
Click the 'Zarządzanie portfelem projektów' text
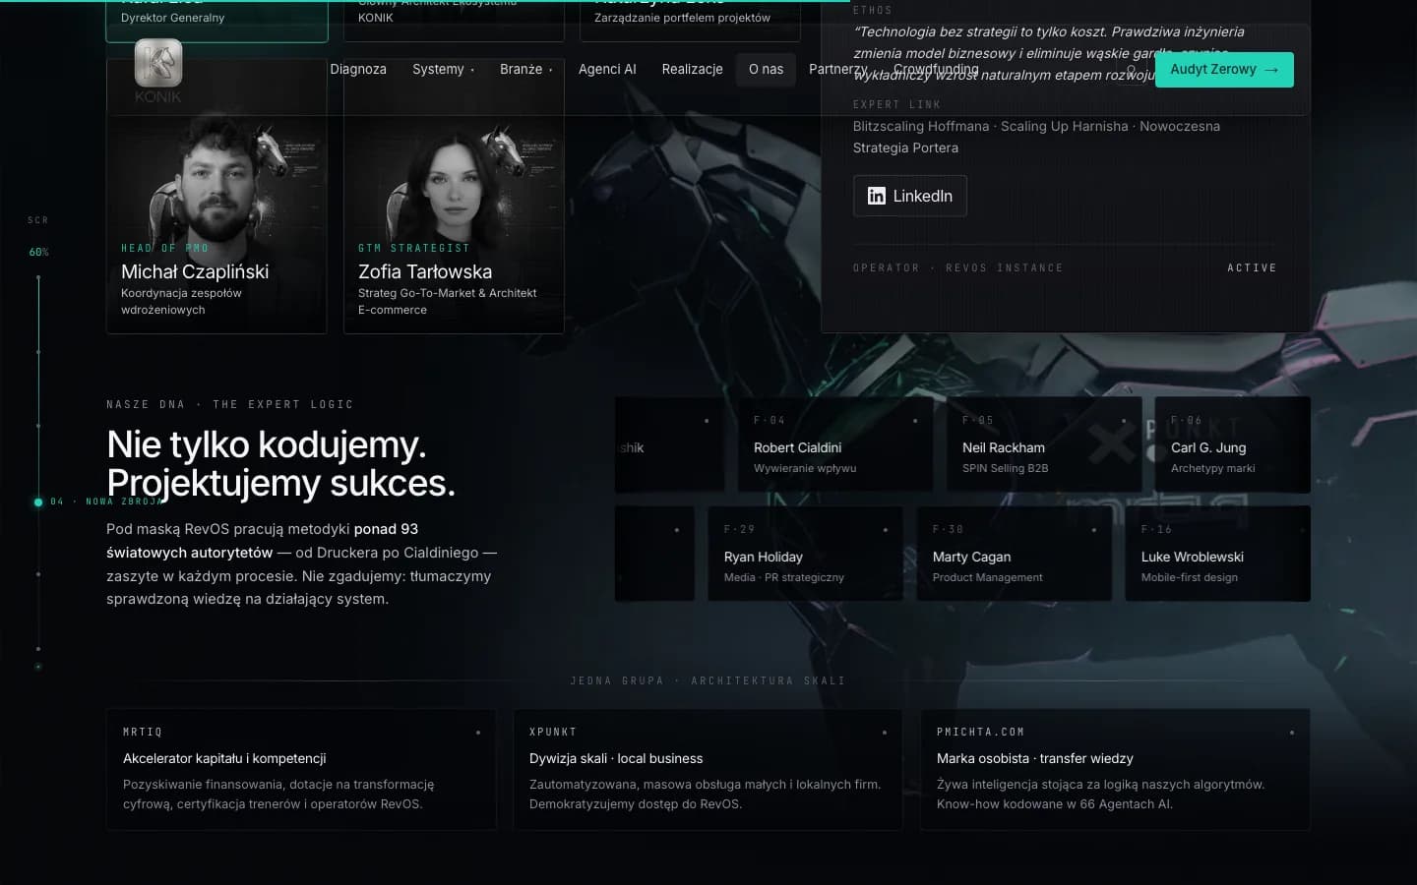coord(682,18)
